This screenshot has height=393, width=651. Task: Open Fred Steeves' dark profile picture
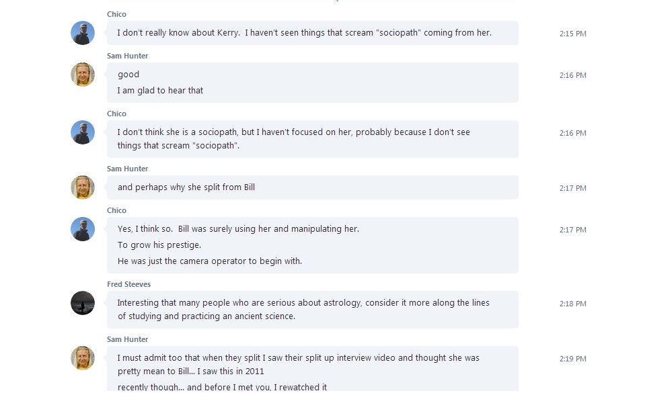pyautogui.click(x=83, y=303)
